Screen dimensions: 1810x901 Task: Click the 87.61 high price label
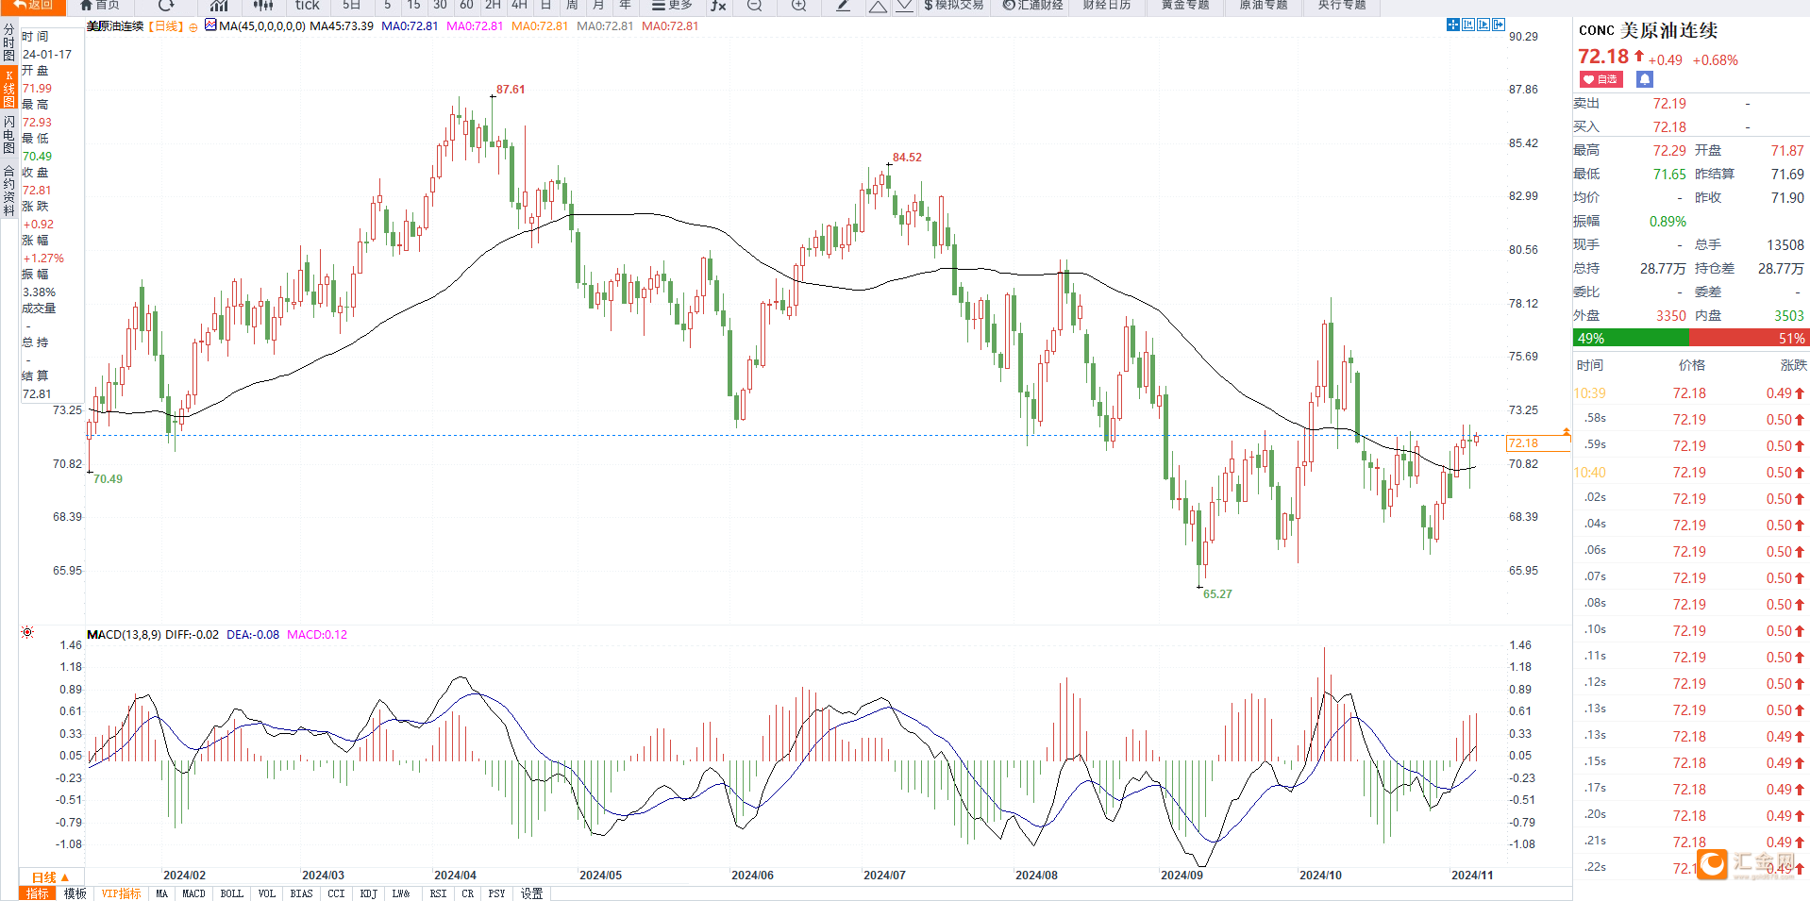tap(511, 90)
